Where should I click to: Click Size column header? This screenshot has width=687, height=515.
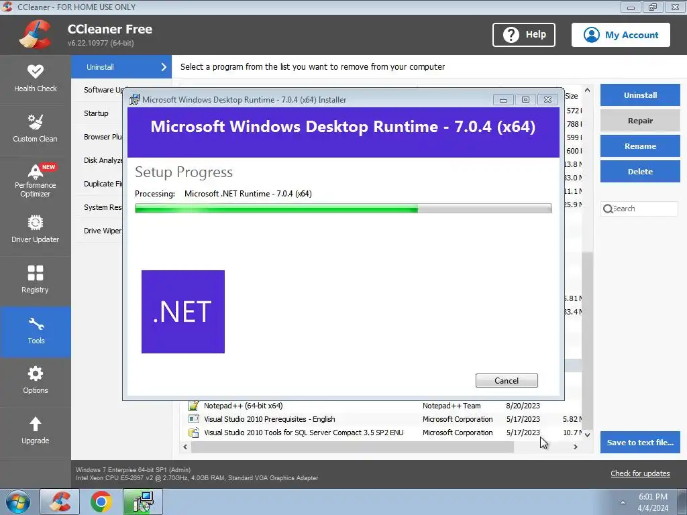572,96
